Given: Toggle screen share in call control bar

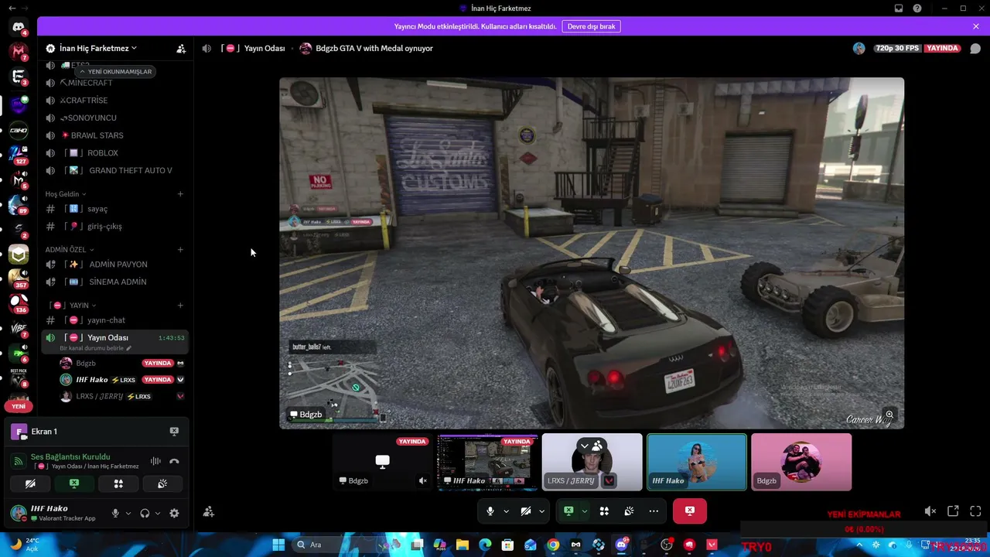Looking at the screenshot, I should coord(568,511).
